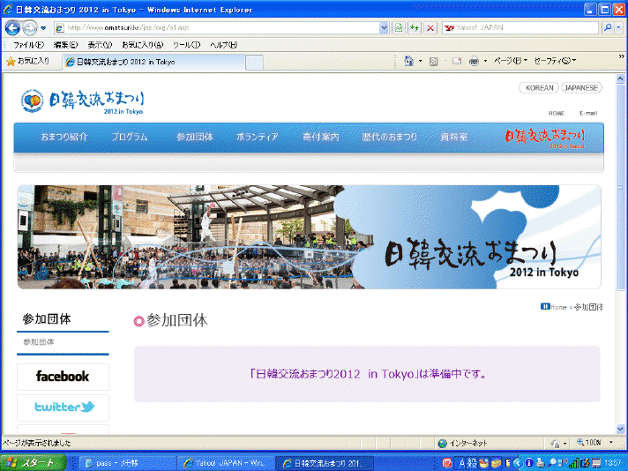The image size is (628, 471).
Task: Open the 資料室 nav item
Action: 453,137
